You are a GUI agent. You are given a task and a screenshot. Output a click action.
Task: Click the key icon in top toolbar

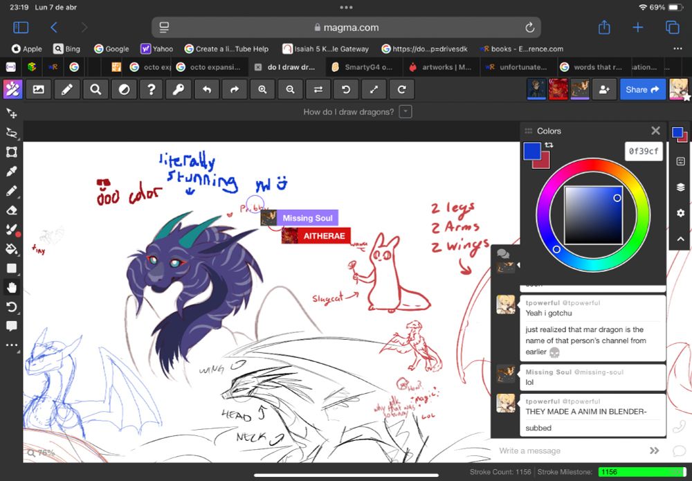(179, 89)
